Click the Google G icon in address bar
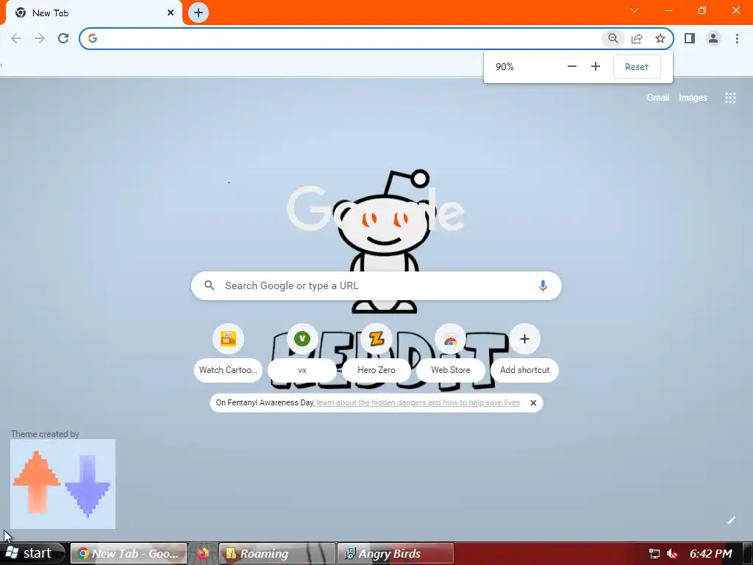The width and height of the screenshot is (753, 565). [x=93, y=38]
